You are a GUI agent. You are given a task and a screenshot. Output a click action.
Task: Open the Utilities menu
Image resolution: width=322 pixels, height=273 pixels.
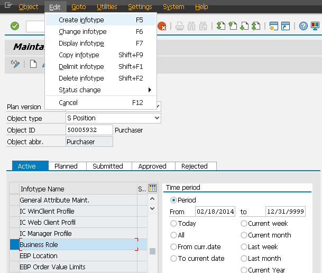pos(107,7)
